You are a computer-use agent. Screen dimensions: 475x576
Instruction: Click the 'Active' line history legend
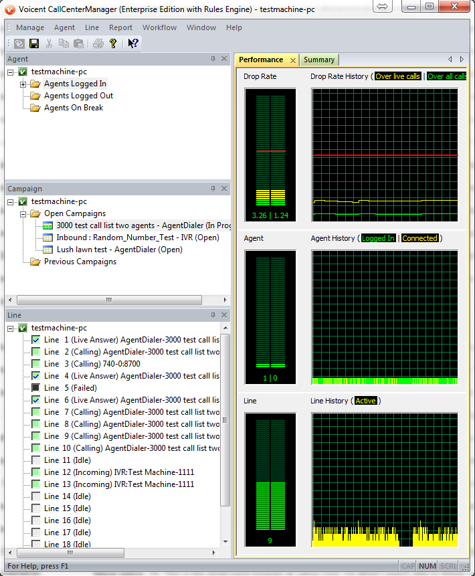[365, 401]
